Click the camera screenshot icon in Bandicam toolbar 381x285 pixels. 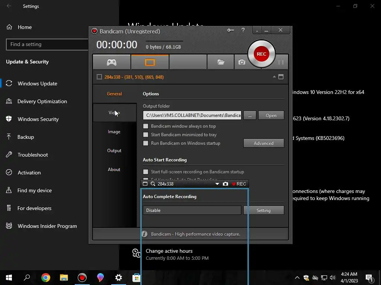tap(241, 62)
